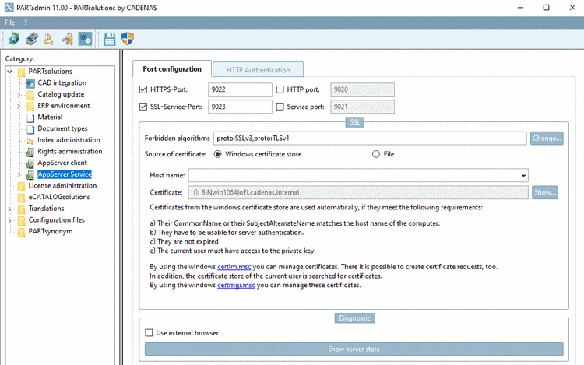This screenshot has width=584, height=365.
Task: Open the Host name dropdown arrow
Action: pyautogui.click(x=523, y=175)
